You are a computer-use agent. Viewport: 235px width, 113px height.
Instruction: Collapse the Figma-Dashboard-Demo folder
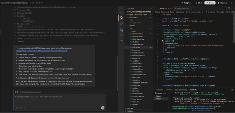(139, 15)
